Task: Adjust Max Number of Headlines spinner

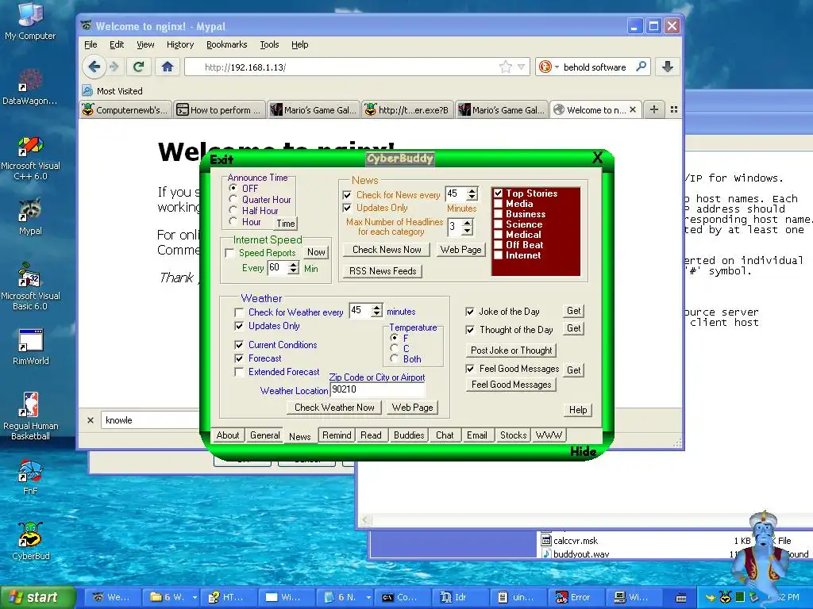Action: [x=467, y=227]
